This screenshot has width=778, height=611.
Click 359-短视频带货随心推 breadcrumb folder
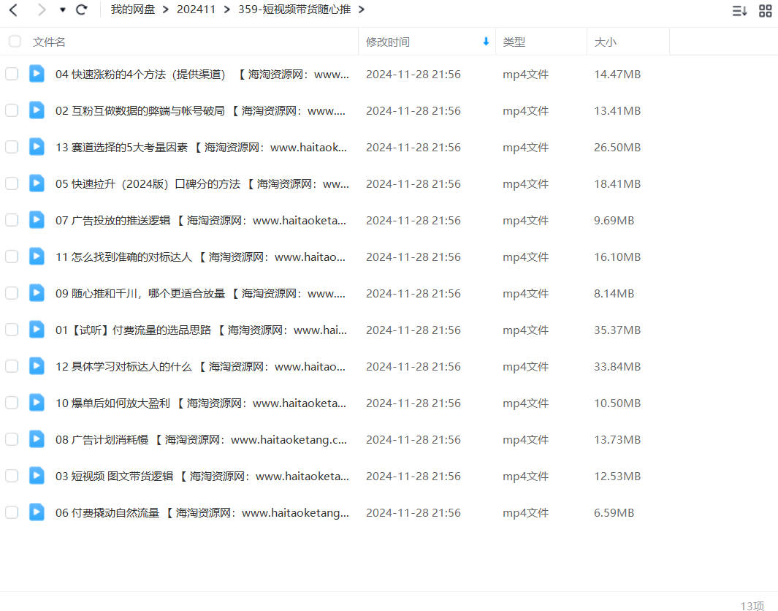click(x=294, y=10)
